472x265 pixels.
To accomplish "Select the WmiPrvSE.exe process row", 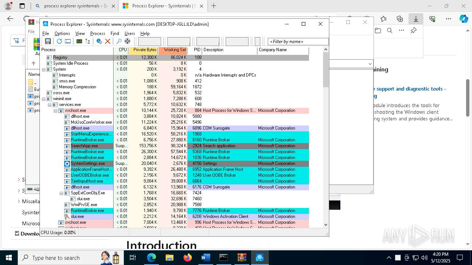I will point(174,205).
